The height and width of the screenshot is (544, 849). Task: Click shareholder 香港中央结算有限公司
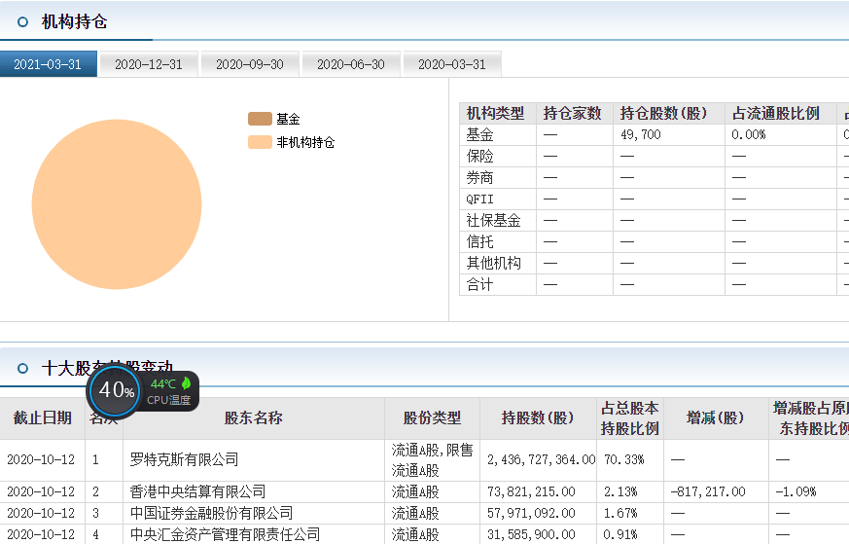(x=197, y=491)
